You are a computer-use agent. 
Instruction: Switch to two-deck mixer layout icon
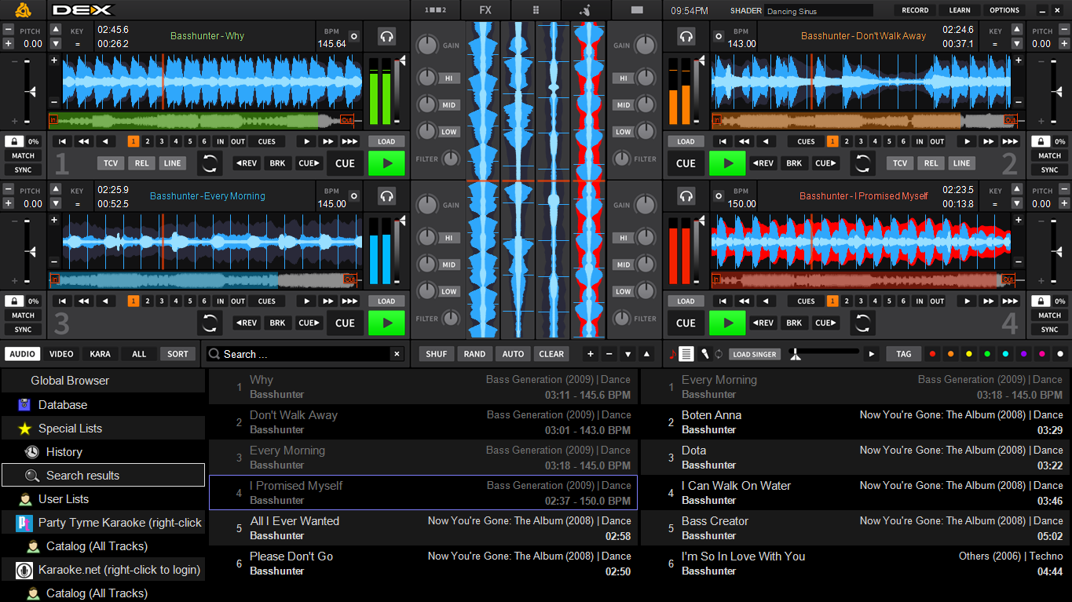click(434, 10)
